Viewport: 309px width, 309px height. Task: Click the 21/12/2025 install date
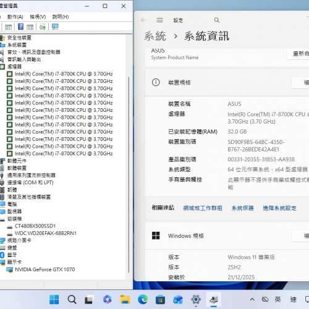pos(241,277)
